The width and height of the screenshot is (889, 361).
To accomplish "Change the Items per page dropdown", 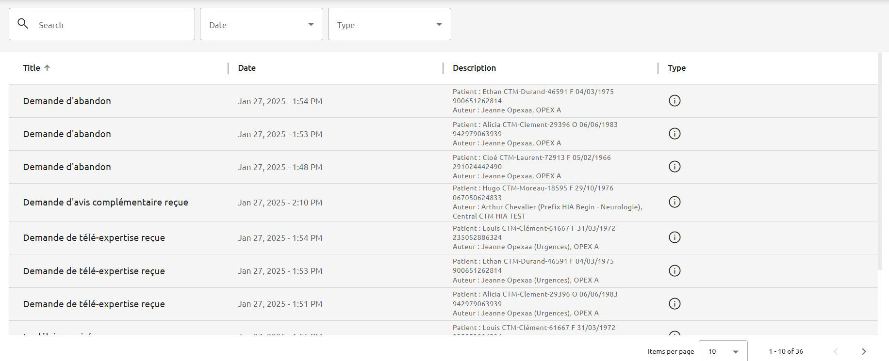I will tap(723, 351).
